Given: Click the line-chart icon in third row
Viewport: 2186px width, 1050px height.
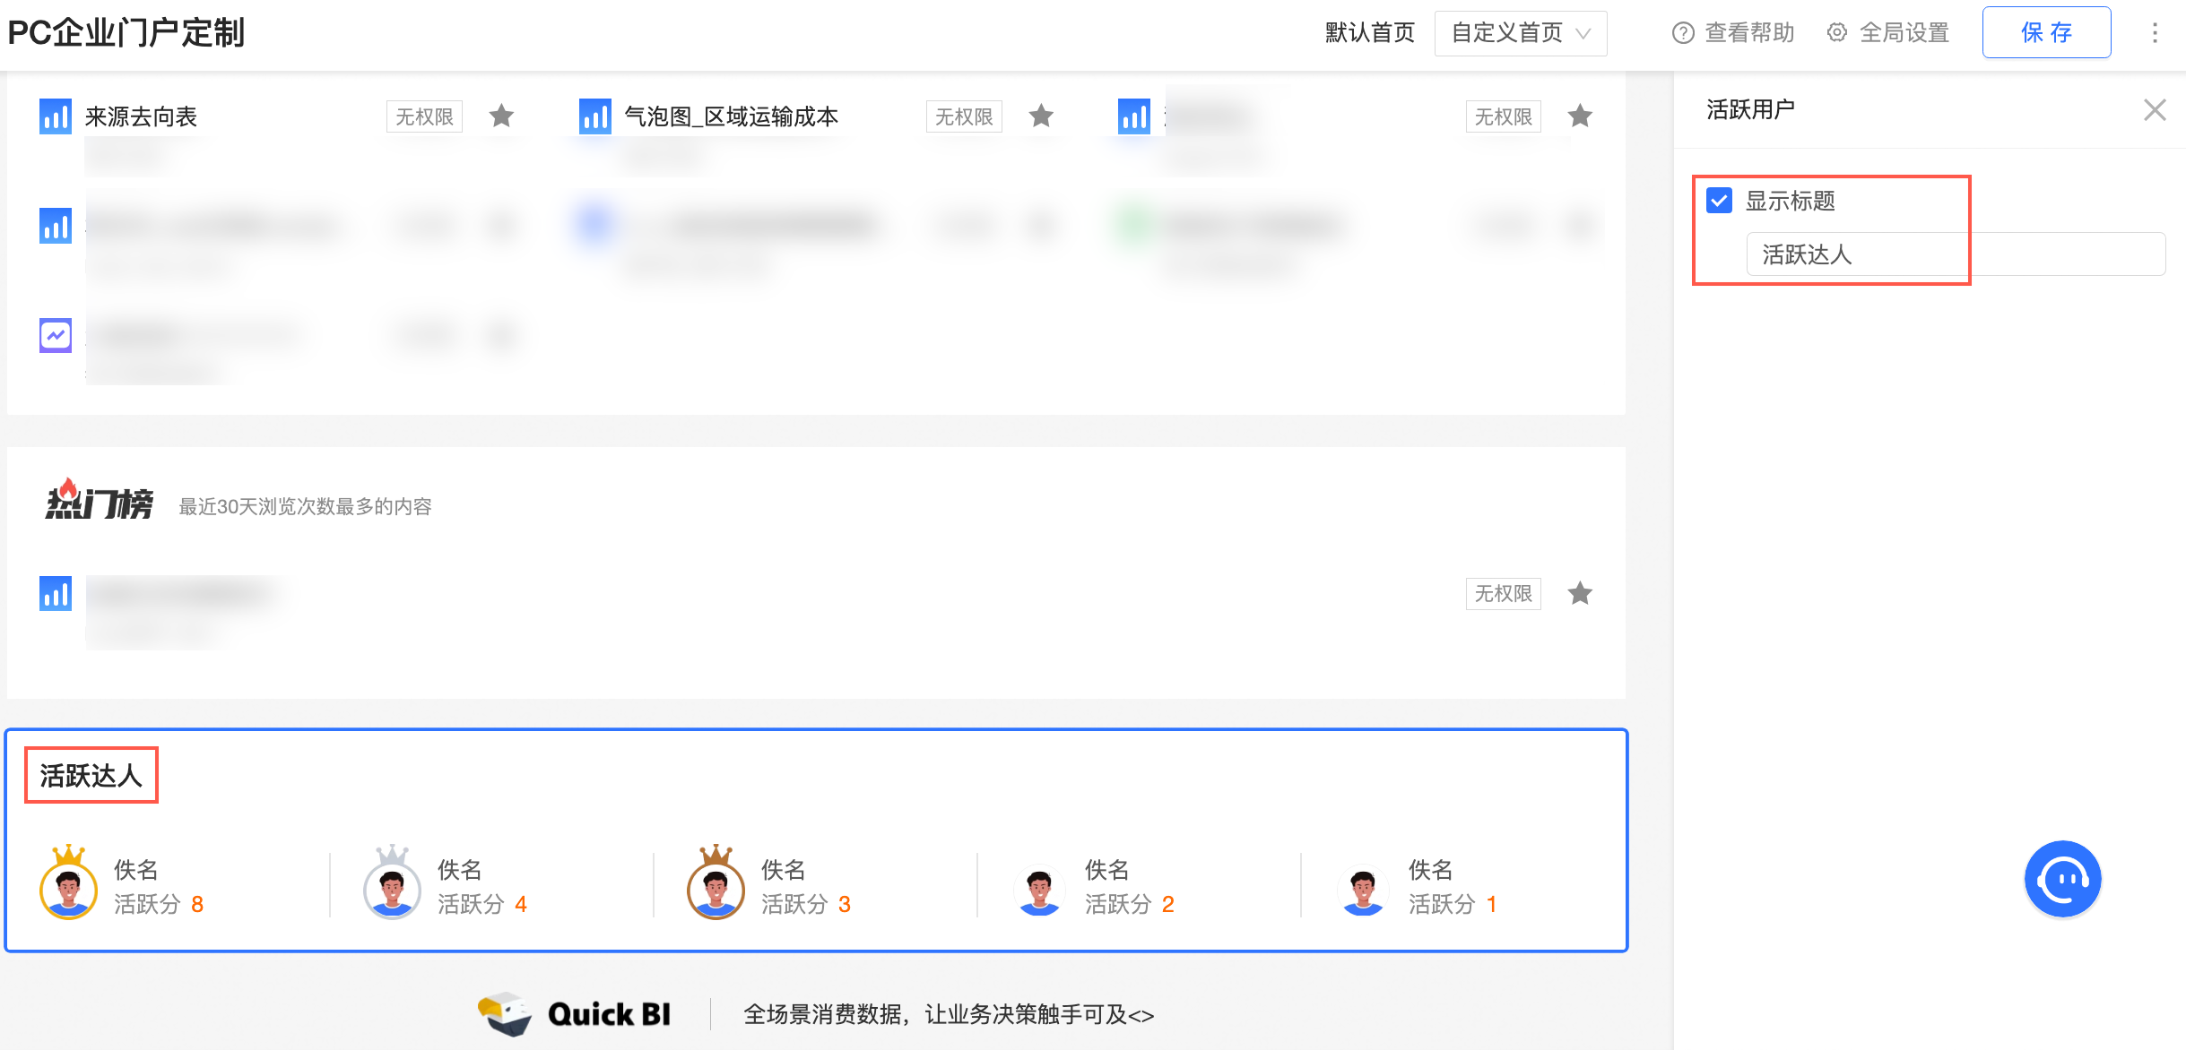Looking at the screenshot, I should (x=56, y=336).
